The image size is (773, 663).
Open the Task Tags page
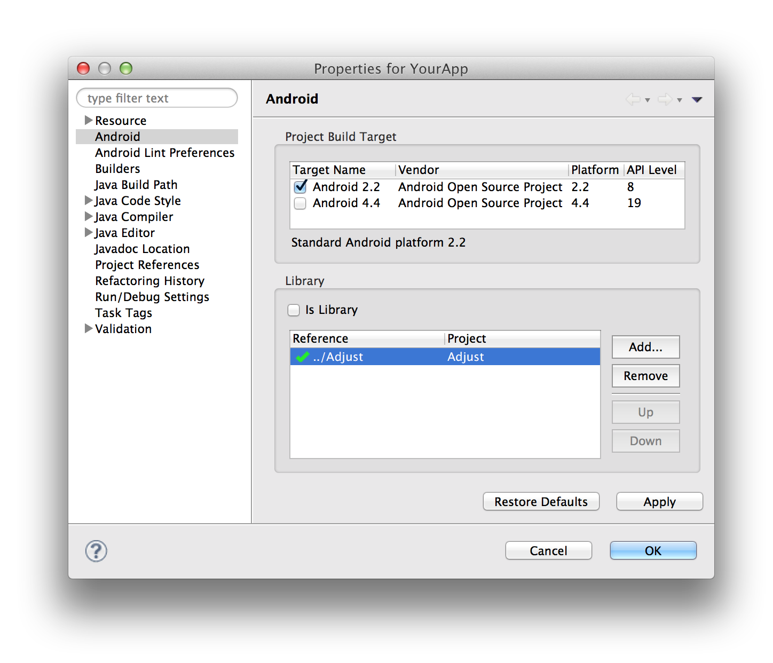click(x=124, y=313)
